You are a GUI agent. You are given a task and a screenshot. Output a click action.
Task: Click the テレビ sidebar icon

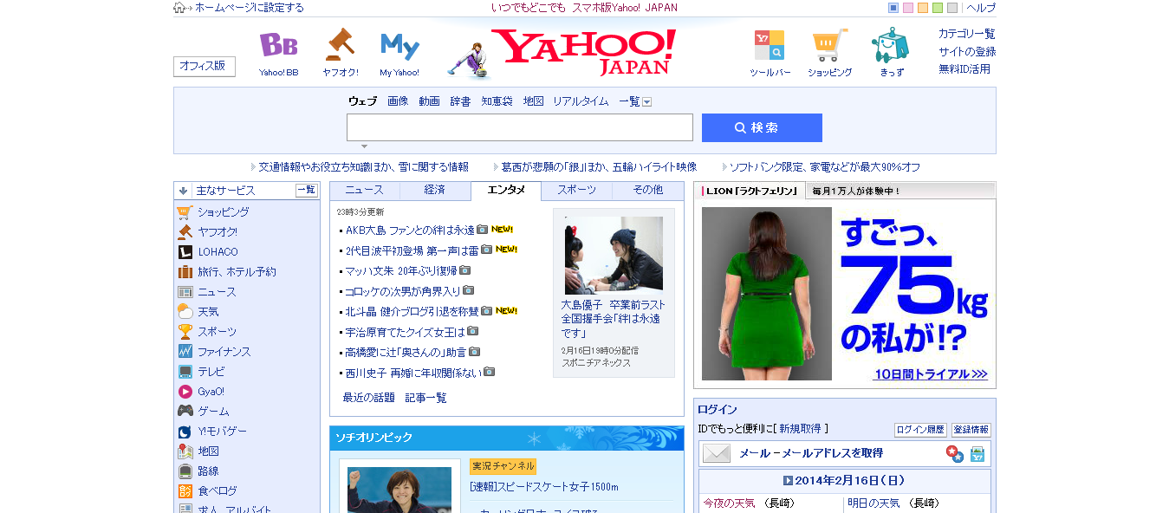pos(185,372)
